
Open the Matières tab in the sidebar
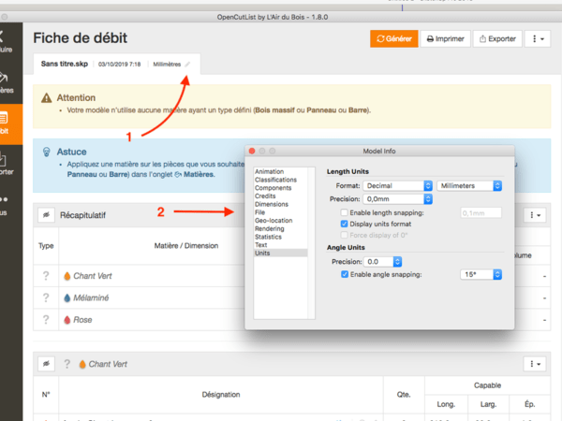[x=11, y=83]
